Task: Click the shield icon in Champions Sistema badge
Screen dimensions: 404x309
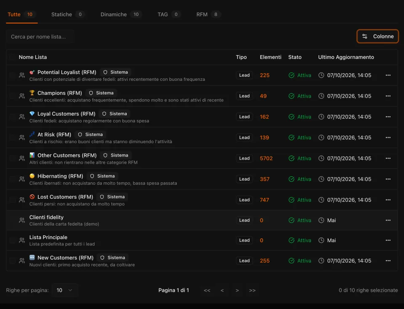Action: [x=91, y=93]
